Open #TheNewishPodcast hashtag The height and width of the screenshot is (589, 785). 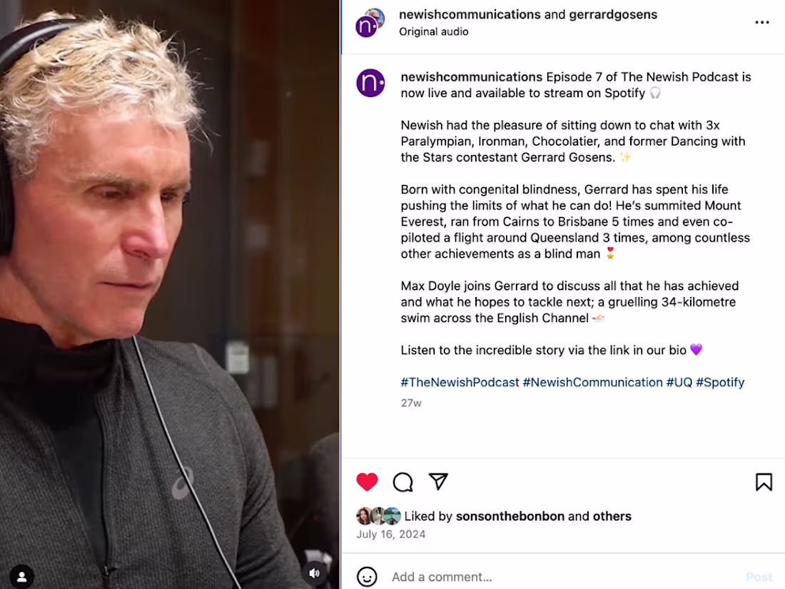click(460, 383)
